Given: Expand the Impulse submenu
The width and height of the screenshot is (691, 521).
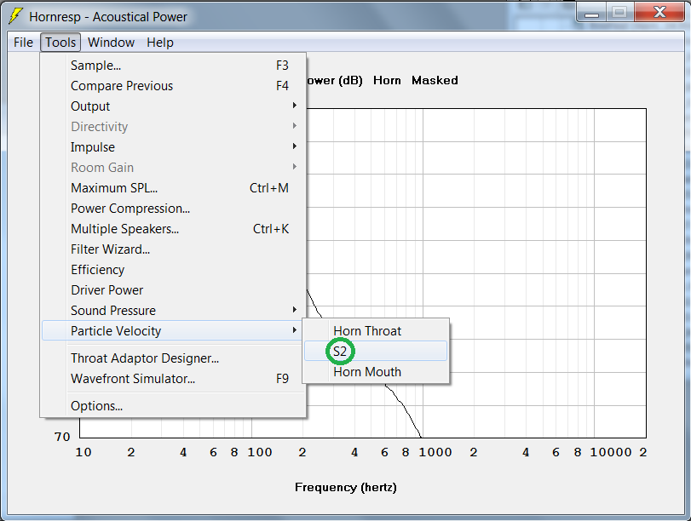Looking at the screenshot, I should tap(173, 147).
